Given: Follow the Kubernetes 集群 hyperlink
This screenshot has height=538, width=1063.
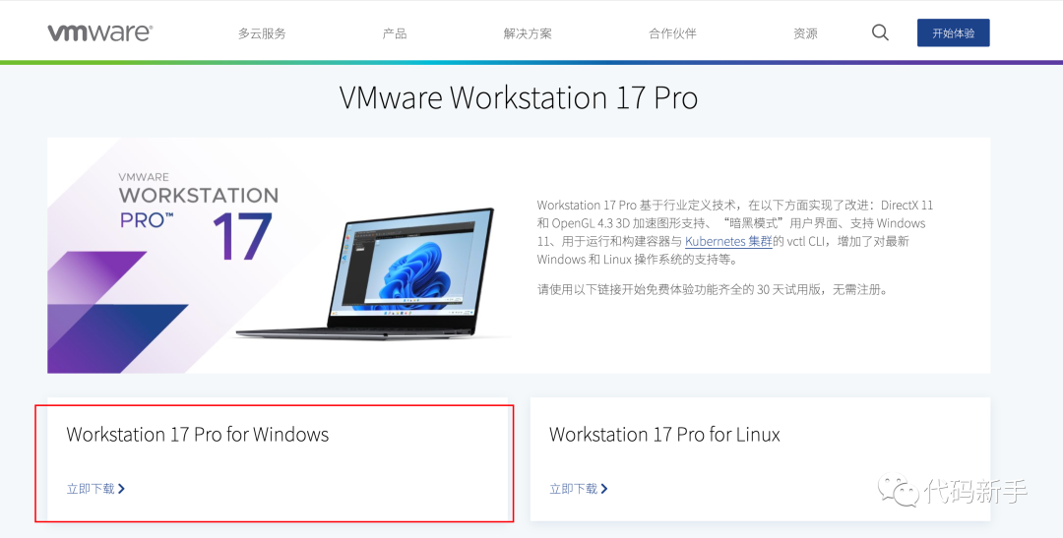Looking at the screenshot, I should point(728,241).
